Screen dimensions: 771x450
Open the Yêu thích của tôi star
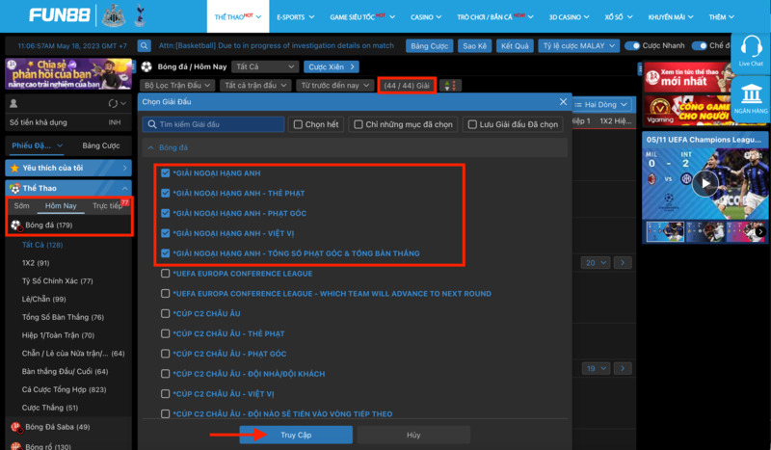15,168
